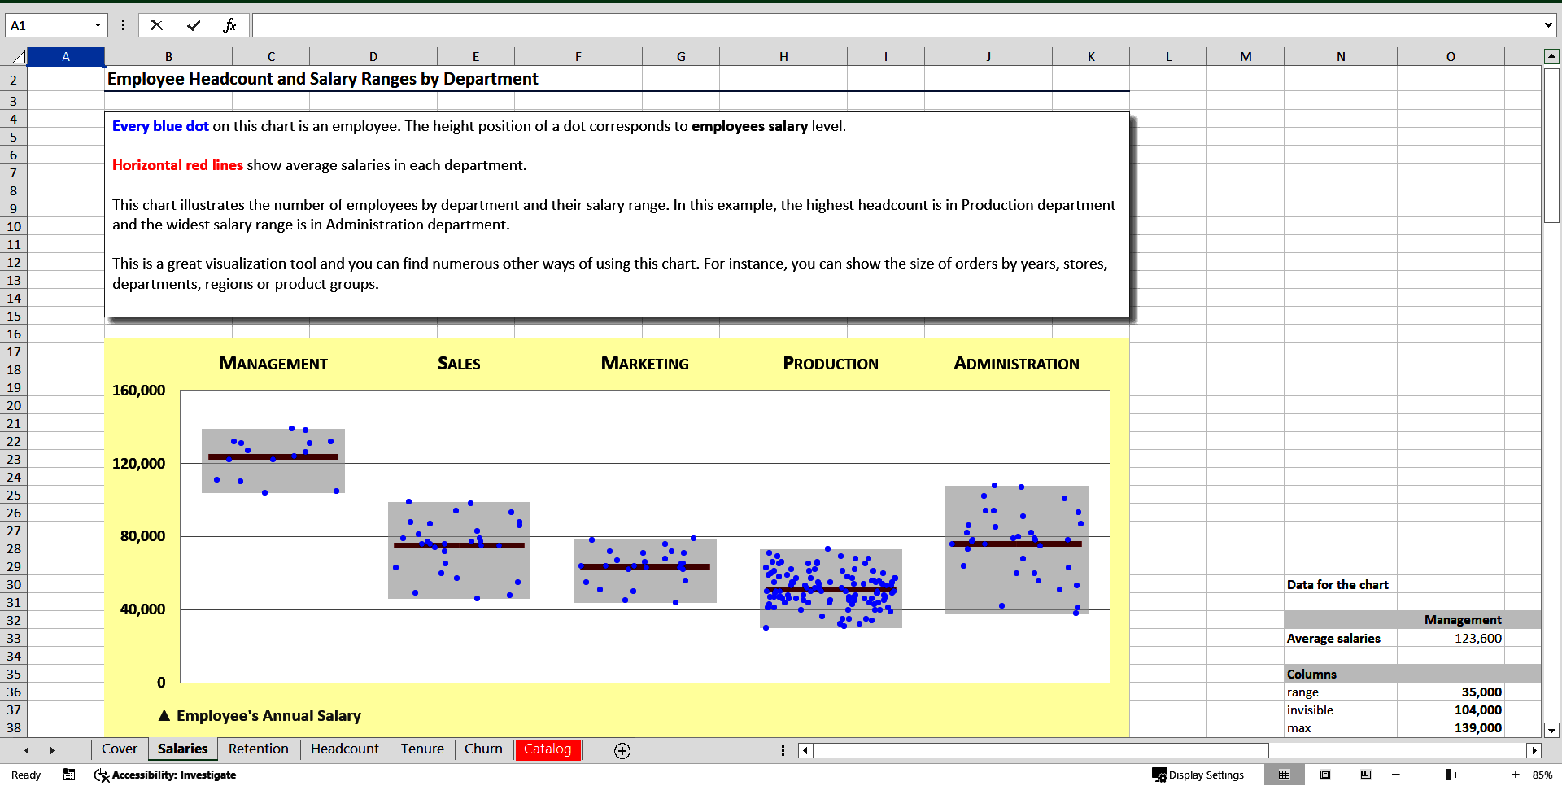Click the Cancel formula entry icon
1562x786 pixels.
click(156, 25)
